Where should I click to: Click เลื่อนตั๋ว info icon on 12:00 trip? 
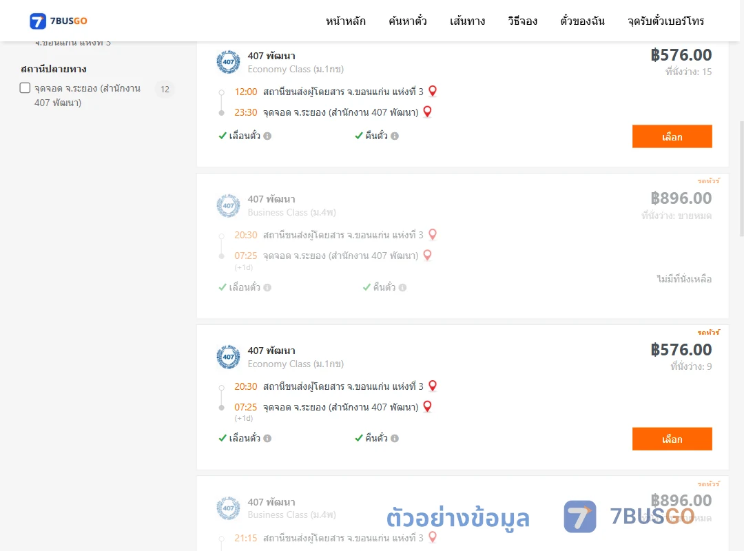click(x=267, y=136)
